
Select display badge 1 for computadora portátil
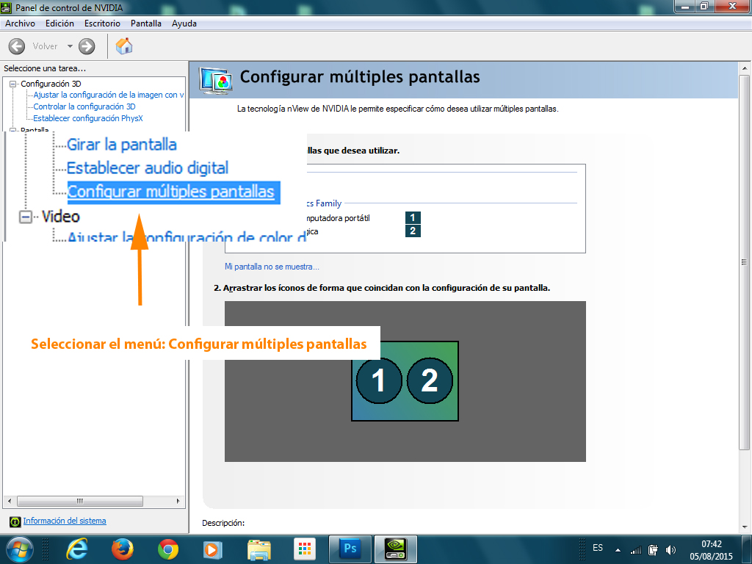pyautogui.click(x=413, y=217)
